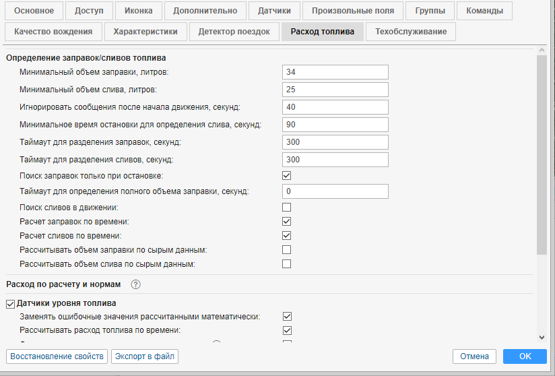Image resolution: width=555 pixels, height=376 pixels.
Task: Disable the Датчики уровня топлива section checkbox
Action: (10, 303)
